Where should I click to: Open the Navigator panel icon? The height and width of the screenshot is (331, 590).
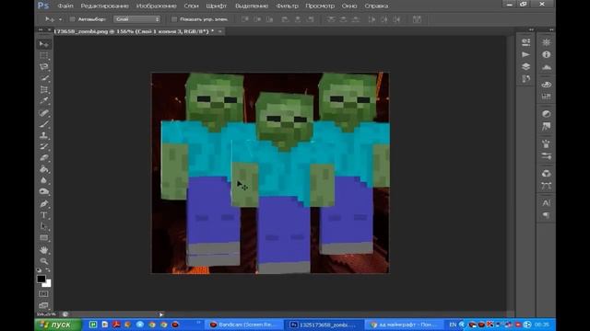coord(547,42)
